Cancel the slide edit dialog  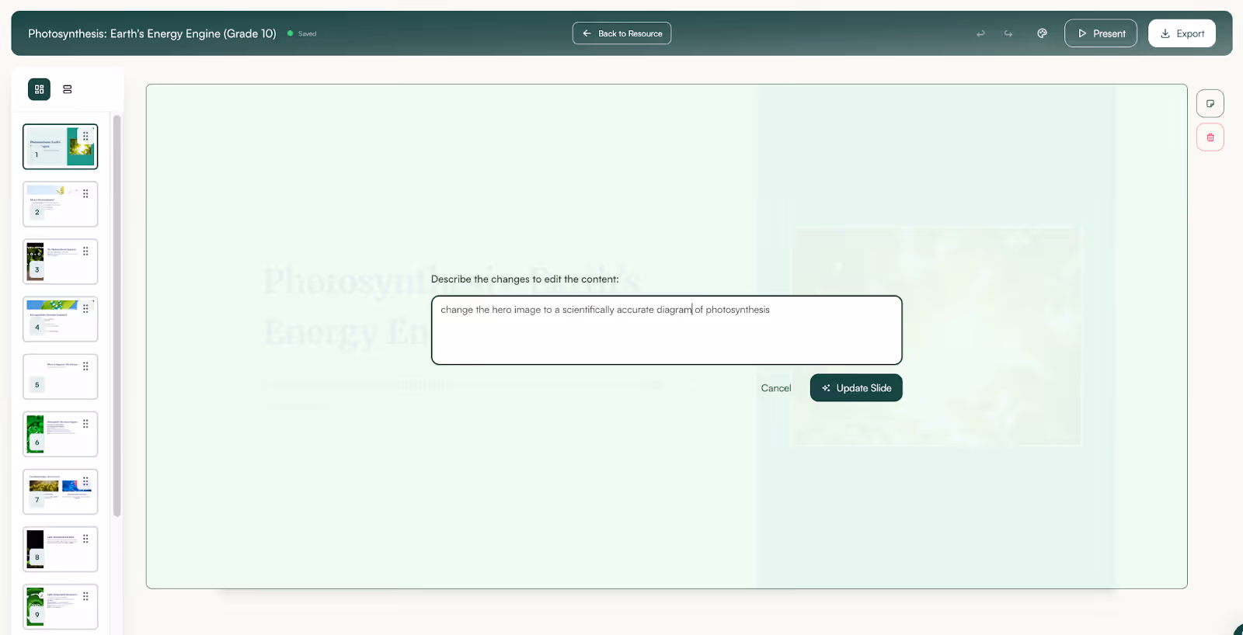click(x=776, y=388)
